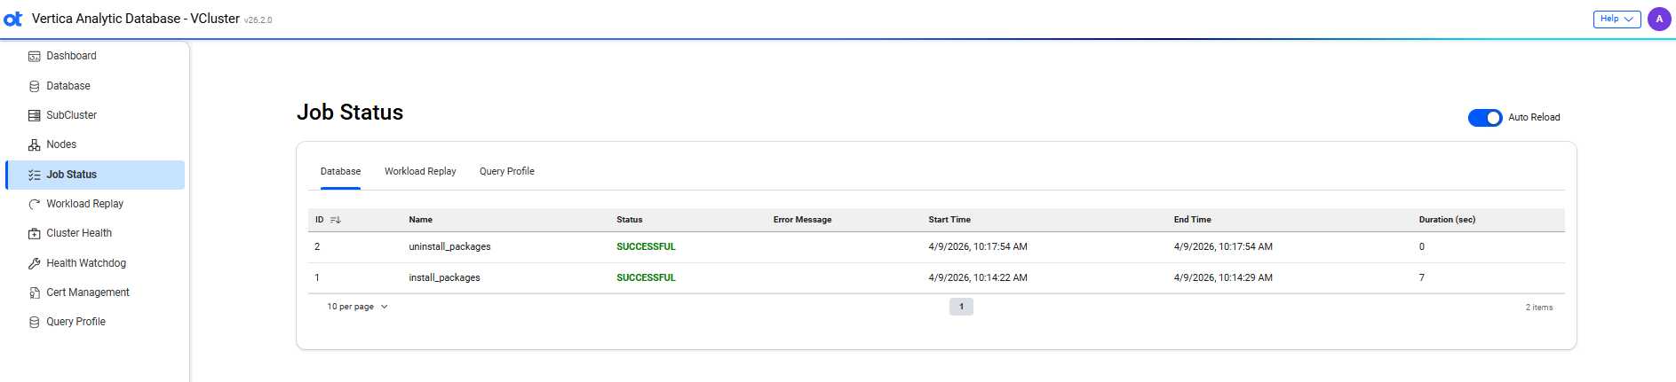Click the Dashboard sidebar icon
The height and width of the screenshot is (382, 1676).
click(35, 57)
